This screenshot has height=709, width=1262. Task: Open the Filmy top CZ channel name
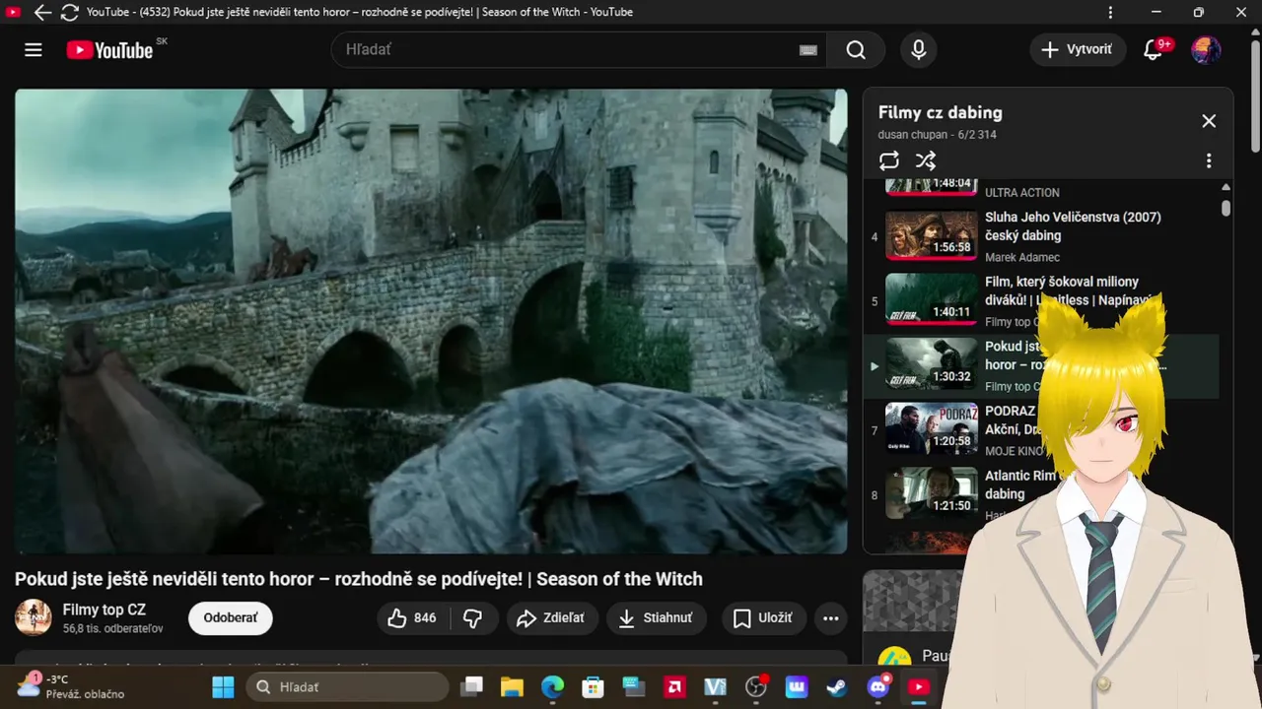click(x=104, y=610)
